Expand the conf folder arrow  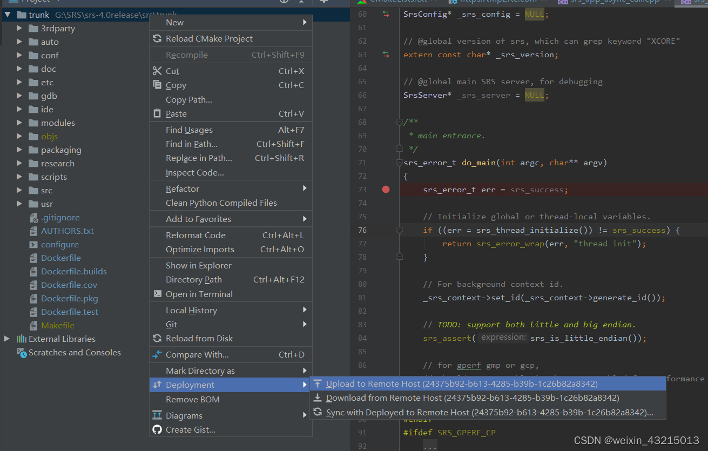[x=19, y=55]
